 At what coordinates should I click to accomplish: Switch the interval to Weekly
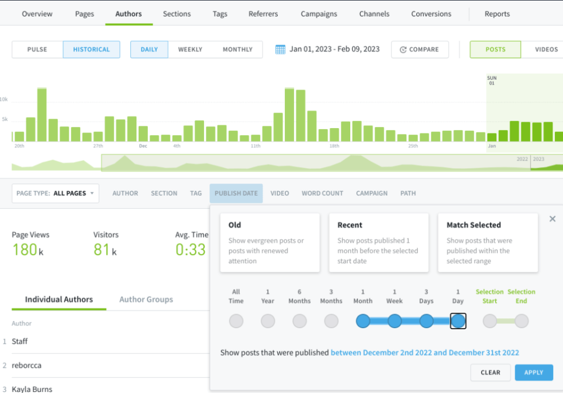coord(190,49)
